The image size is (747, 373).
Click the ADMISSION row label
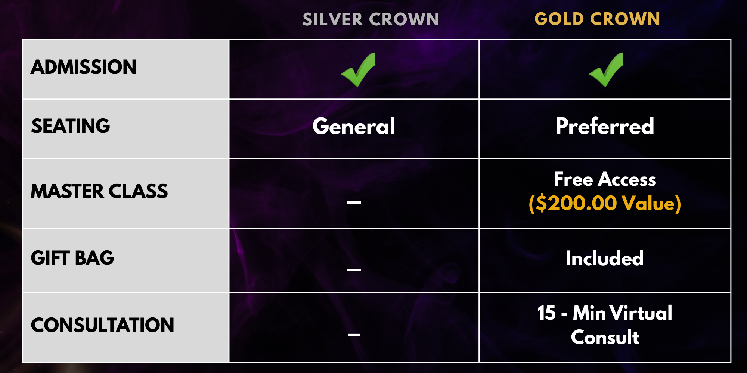[x=84, y=67]
